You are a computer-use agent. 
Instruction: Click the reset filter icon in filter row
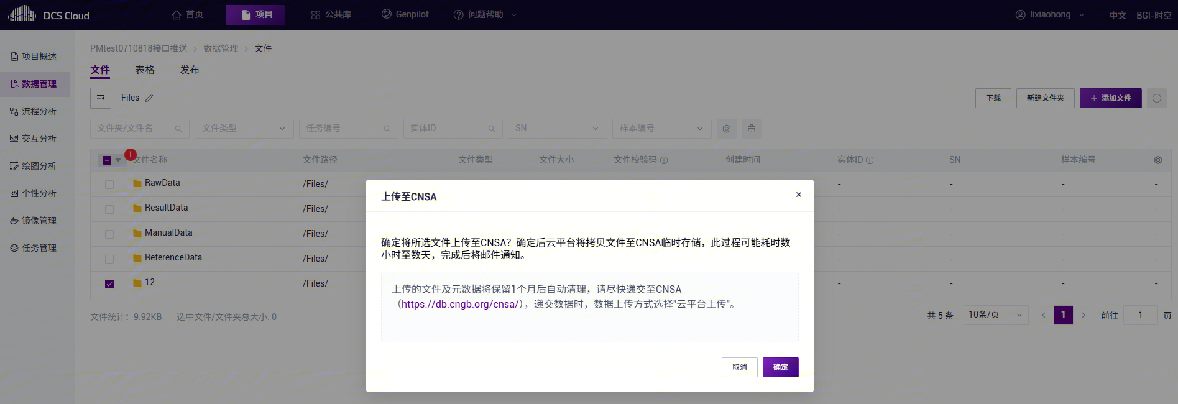click(751, 129)
